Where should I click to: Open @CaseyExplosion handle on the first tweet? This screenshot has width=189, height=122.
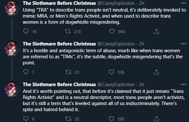116,3
